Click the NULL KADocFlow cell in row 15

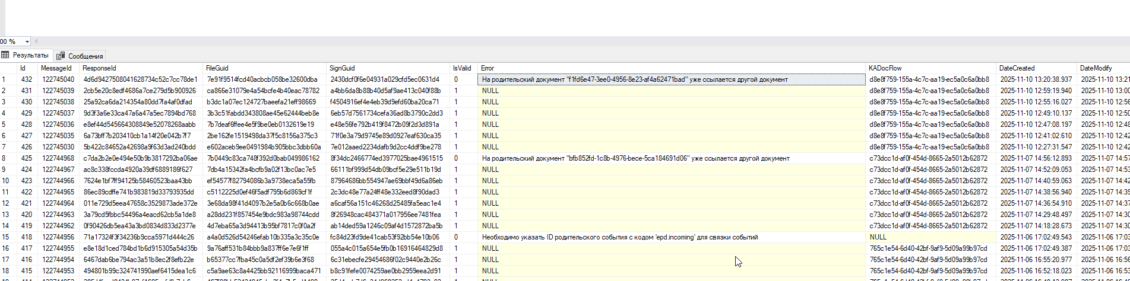point(878,237)
